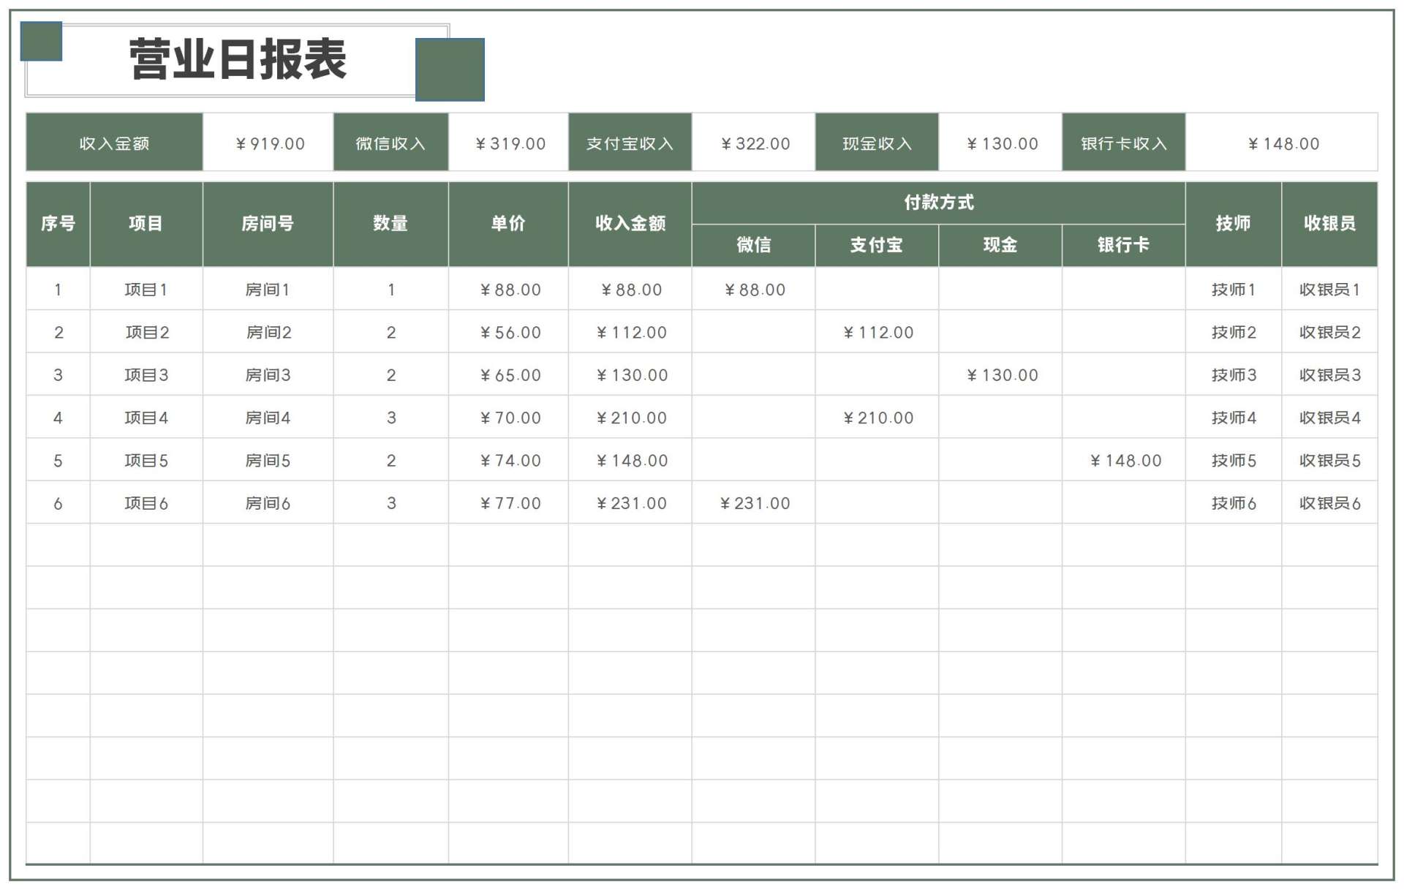Click the 技师6 cell
Screen dimensions: 1404x890
pos(1234,503)
